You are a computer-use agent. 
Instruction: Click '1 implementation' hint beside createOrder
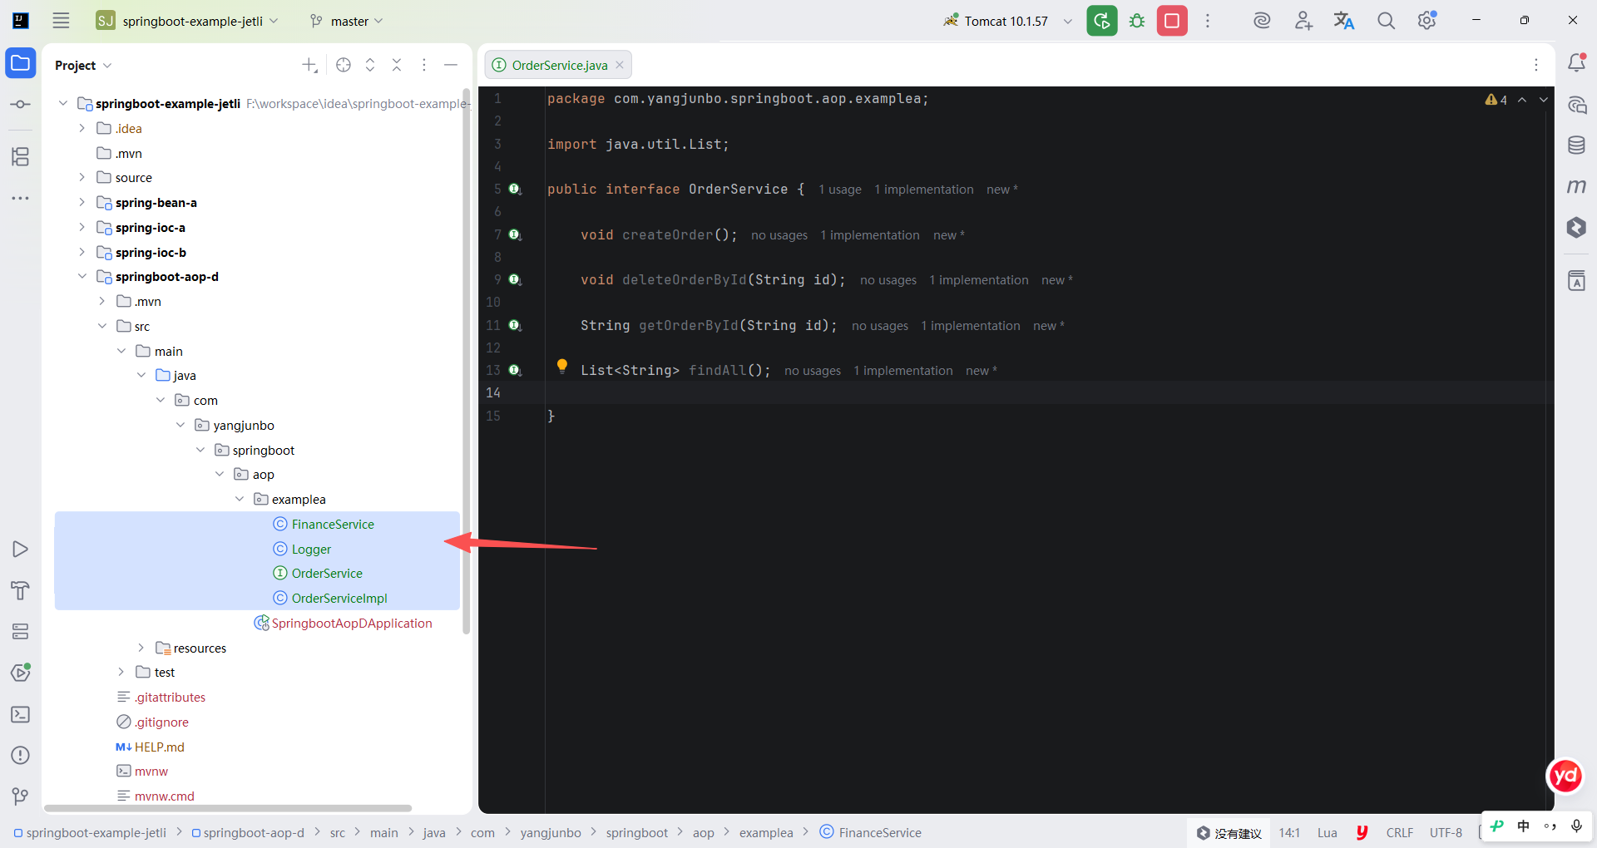tap(870, 235)
